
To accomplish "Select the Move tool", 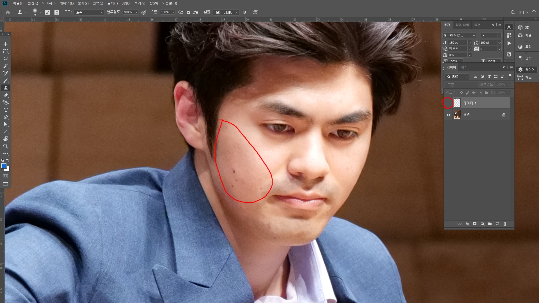I will point(6,44).
